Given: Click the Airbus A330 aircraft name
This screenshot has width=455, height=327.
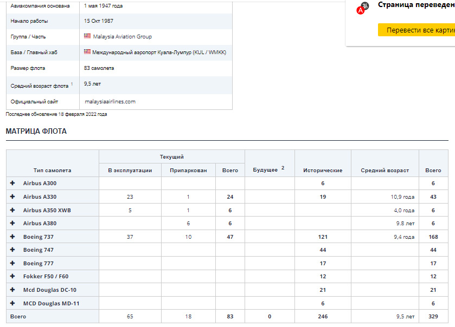Looking at the screenshot, I should tap(40, 197).
